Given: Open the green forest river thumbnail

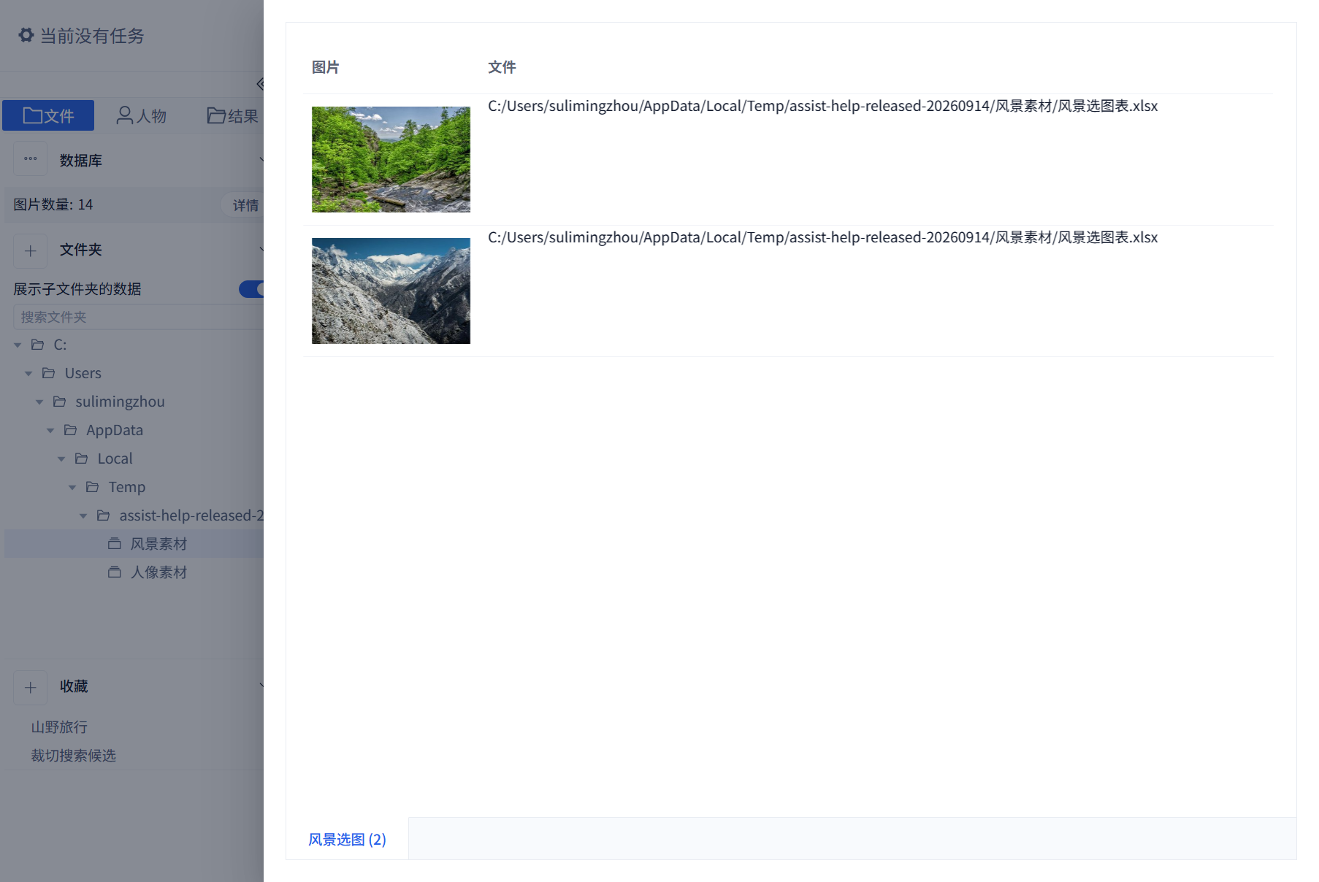Looking at the screenshot, I should click(x=391, y=159).
